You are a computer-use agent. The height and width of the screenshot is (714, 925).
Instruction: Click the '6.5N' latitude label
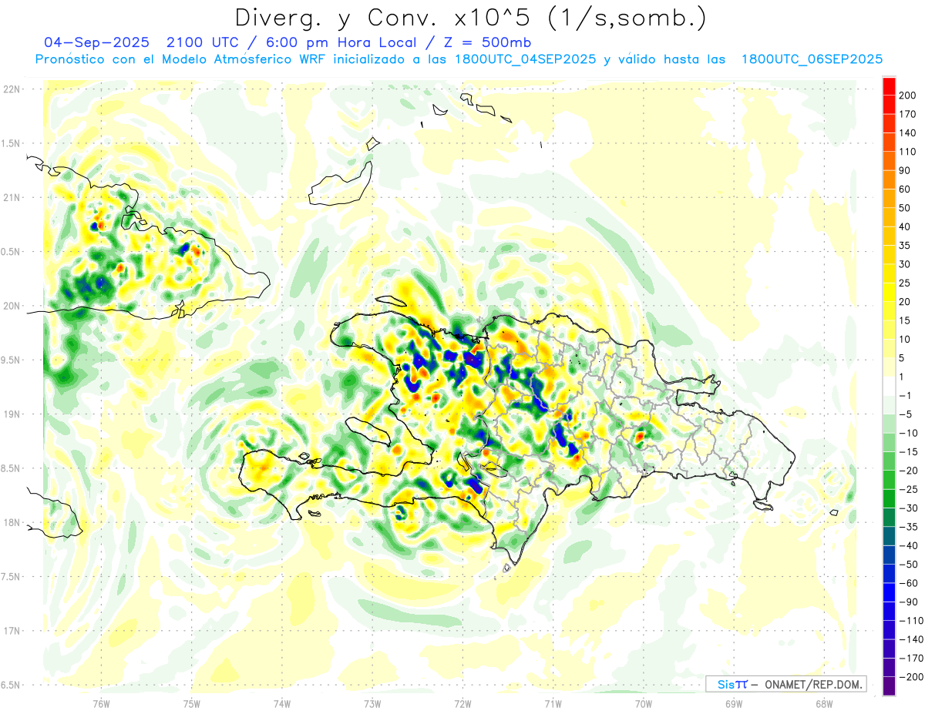point(11,685)
